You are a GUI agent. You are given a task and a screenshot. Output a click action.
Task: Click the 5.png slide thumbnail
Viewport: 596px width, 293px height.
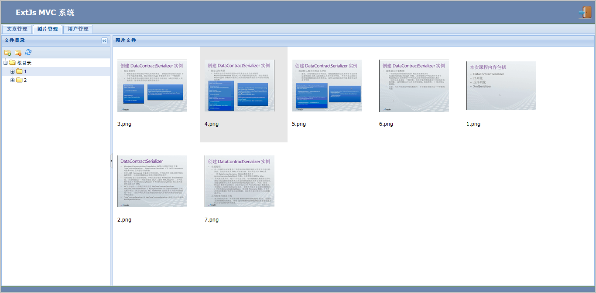pos(327,86)
